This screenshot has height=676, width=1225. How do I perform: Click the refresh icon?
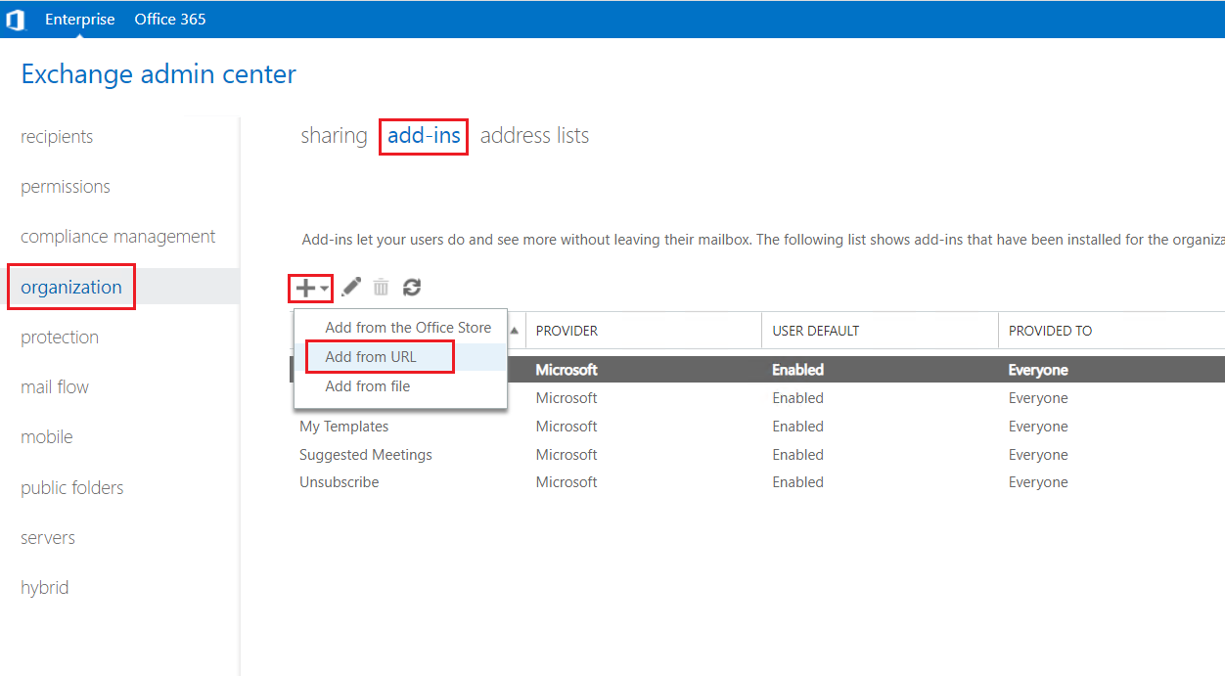[x=412, y=288]
